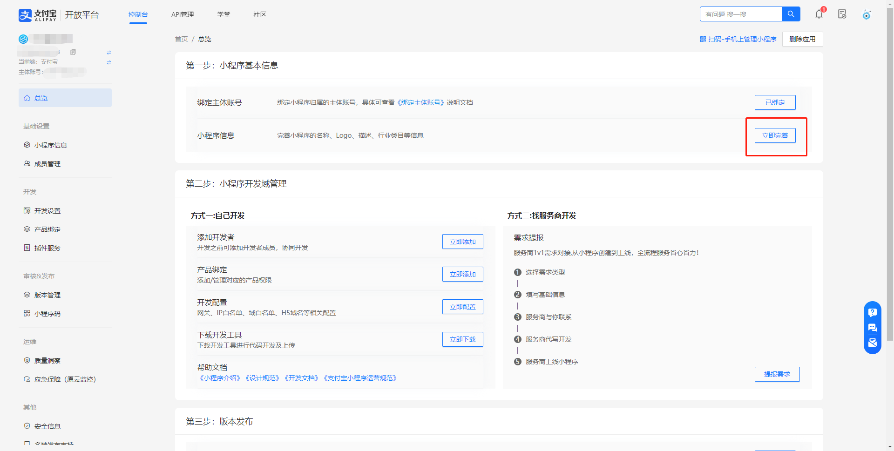Switch mini program via top swap arrows

click(x=109, y=53)
